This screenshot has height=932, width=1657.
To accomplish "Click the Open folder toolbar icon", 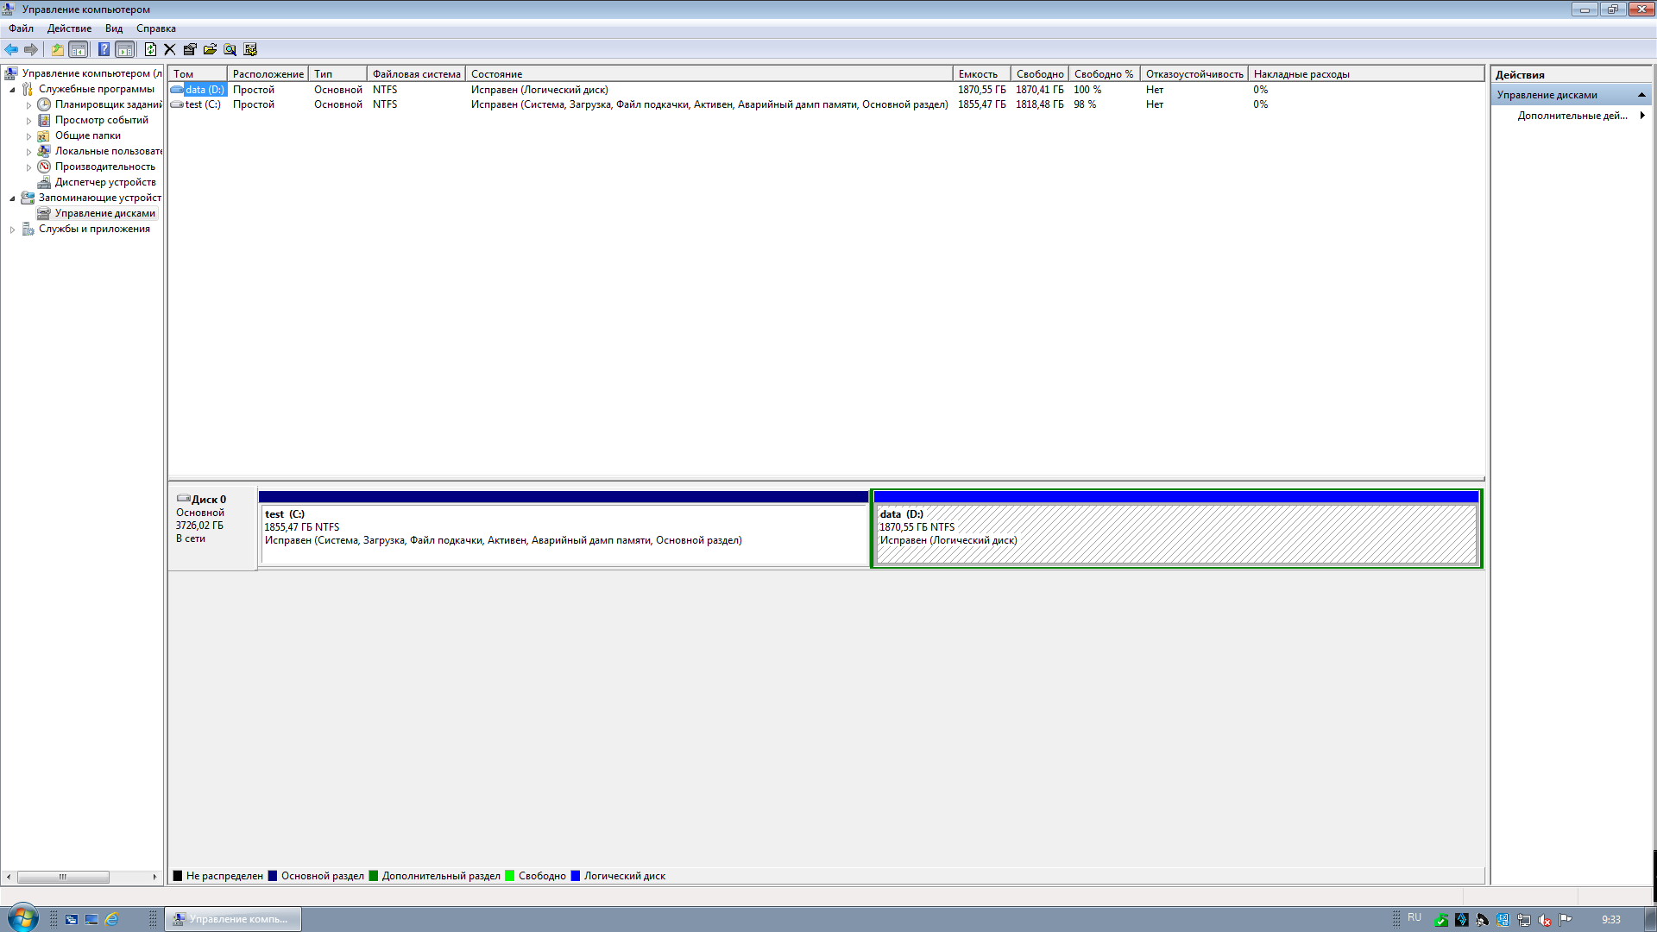I will tap(210, 50).
